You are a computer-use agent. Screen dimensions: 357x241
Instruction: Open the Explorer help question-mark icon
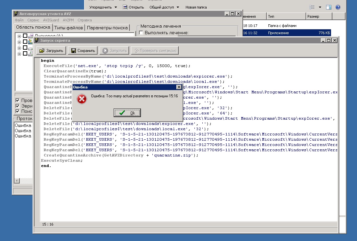coord(337,7)
